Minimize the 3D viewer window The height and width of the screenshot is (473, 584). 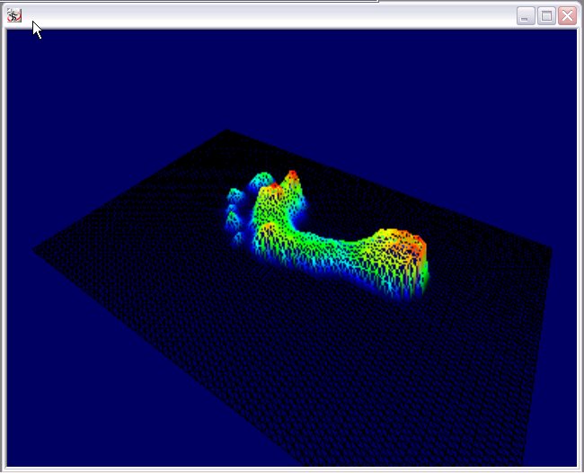coord(526,16)
